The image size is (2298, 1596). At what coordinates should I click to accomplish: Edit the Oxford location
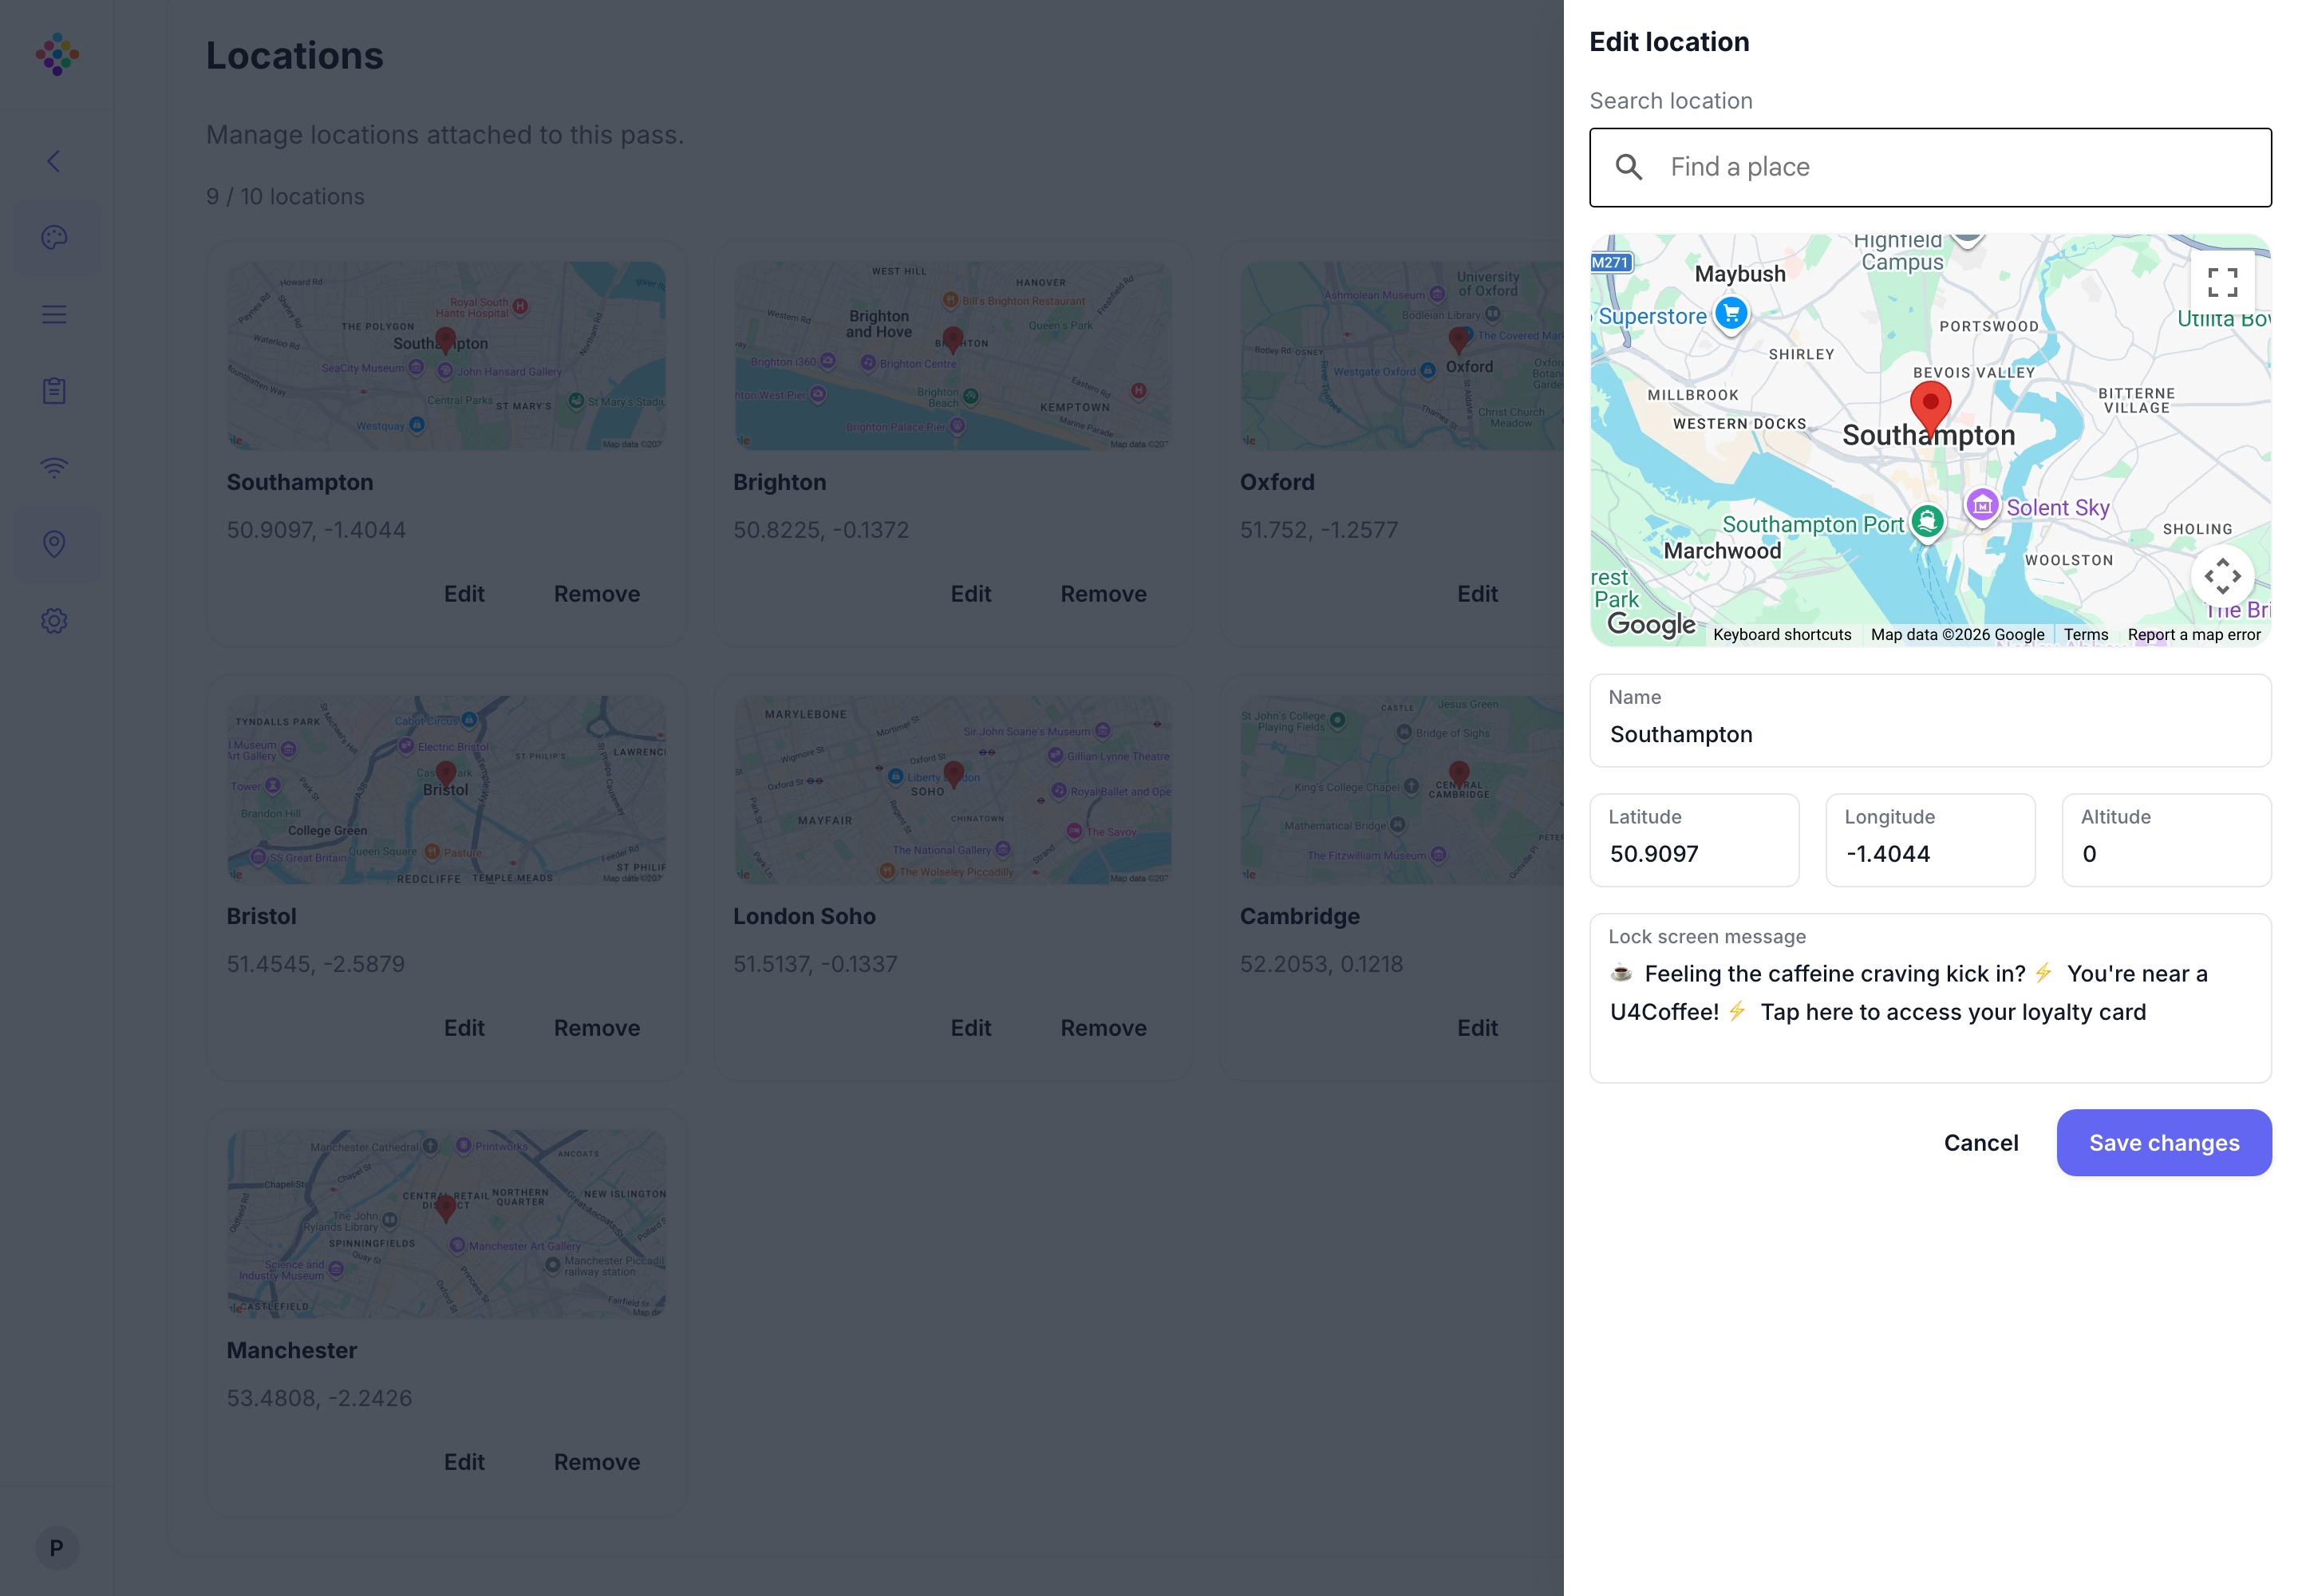(x=1477, y=594)
